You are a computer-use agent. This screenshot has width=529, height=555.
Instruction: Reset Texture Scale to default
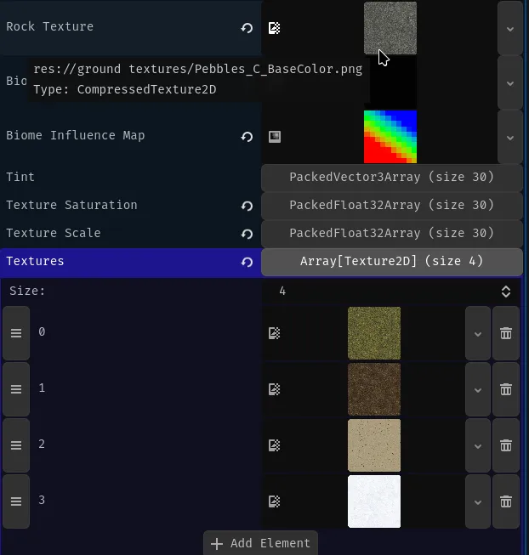(247, 235)
